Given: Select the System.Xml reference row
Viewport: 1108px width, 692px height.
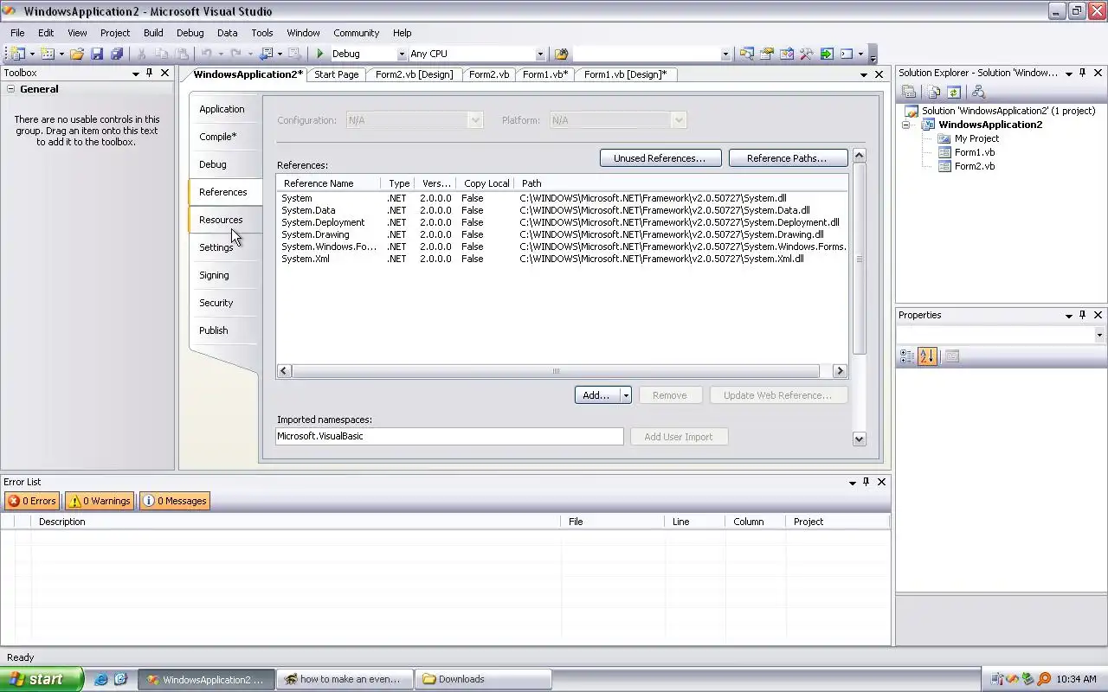Looking at the screenshot, I should point(563,259).
